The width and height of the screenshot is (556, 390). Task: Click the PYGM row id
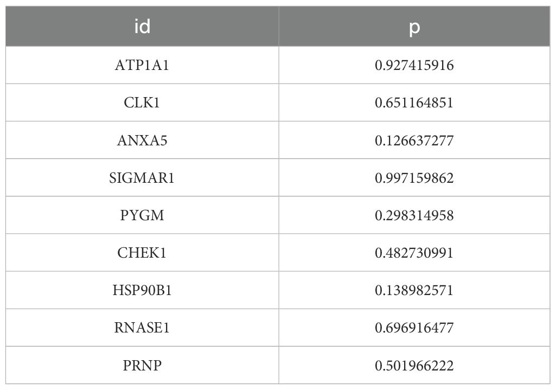pos(142,215)
